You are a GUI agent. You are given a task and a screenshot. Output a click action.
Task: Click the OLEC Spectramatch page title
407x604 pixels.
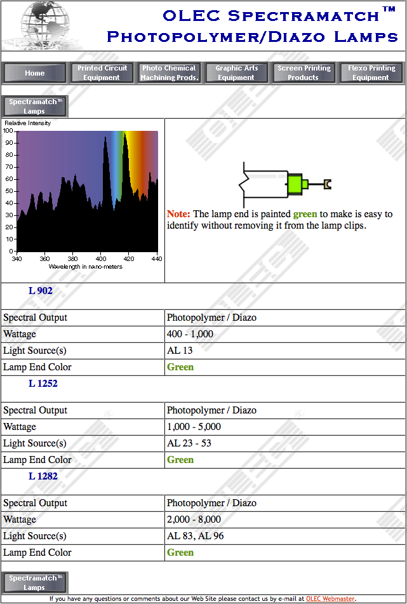pyautogui.click(x=252, y=25)
